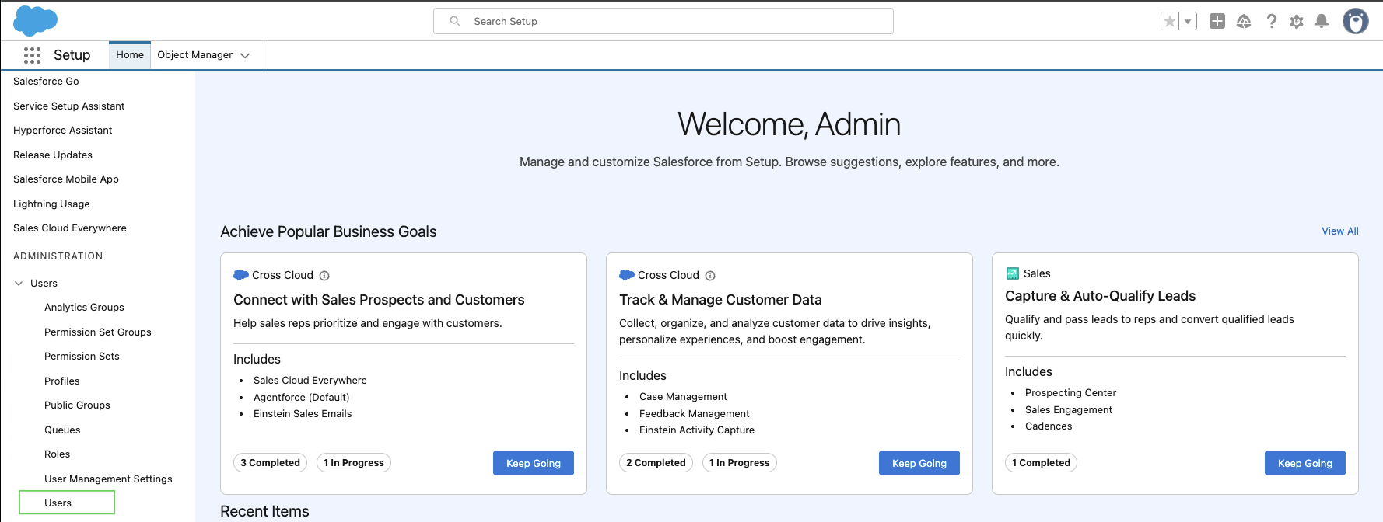Click info icon on Track & Manage card
1383x522 pixels.
pyautogui.click(x=710, y=276)
